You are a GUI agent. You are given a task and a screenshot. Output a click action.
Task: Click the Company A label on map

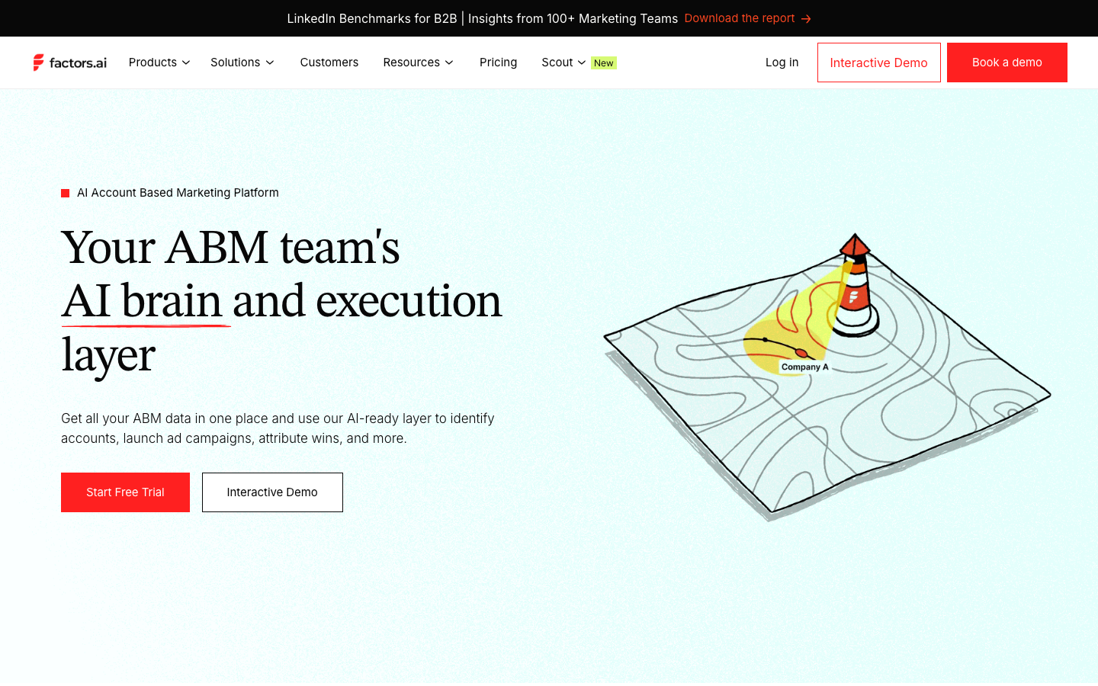[x=804, y=367]
